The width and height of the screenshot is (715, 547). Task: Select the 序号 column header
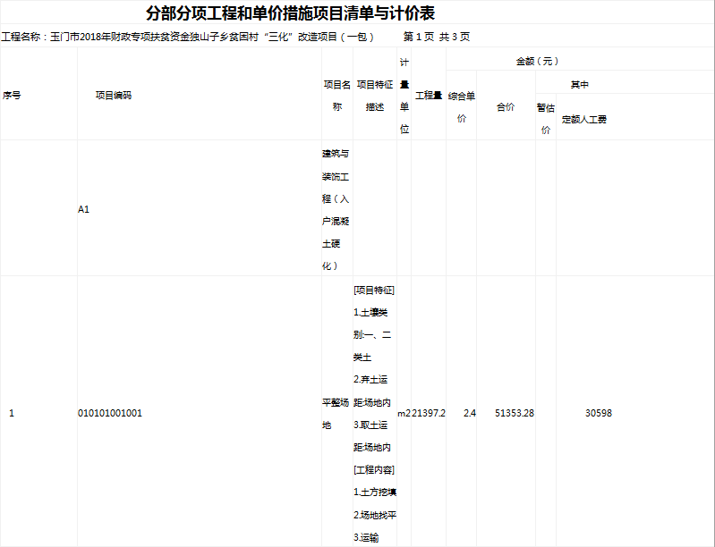[x=12, y=95]
